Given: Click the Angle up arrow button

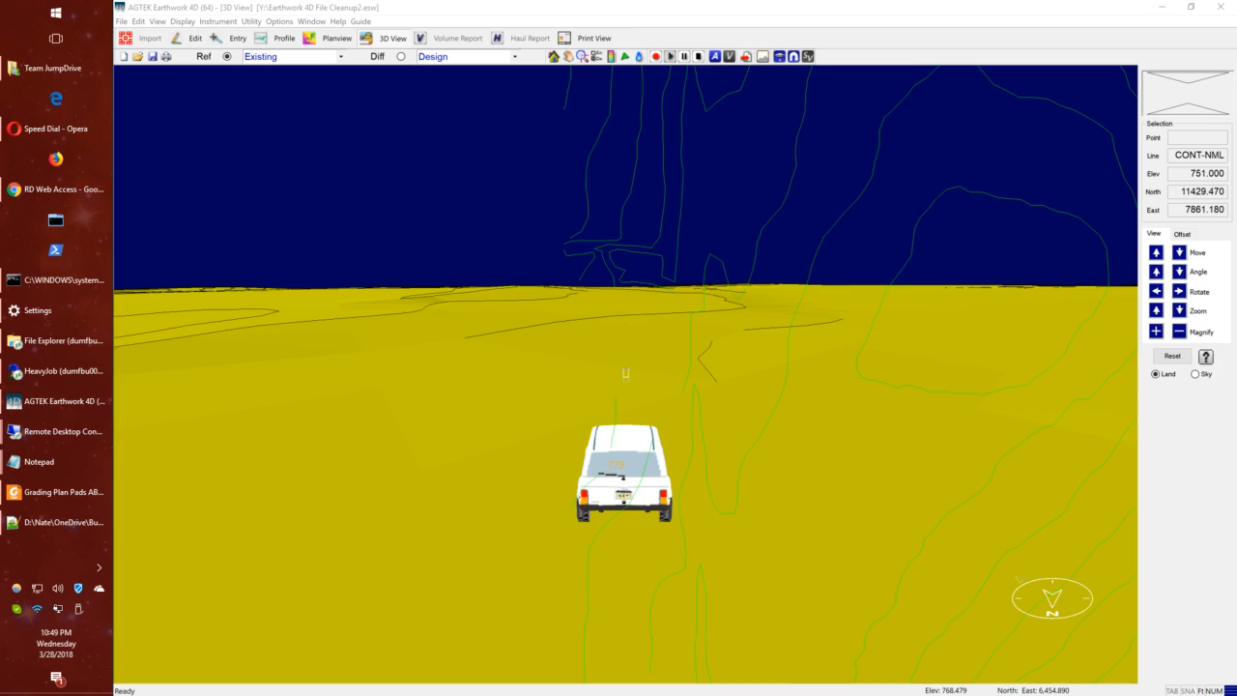Looking at the screenshot, I should pyautogui.click(x=1156, y=272).
